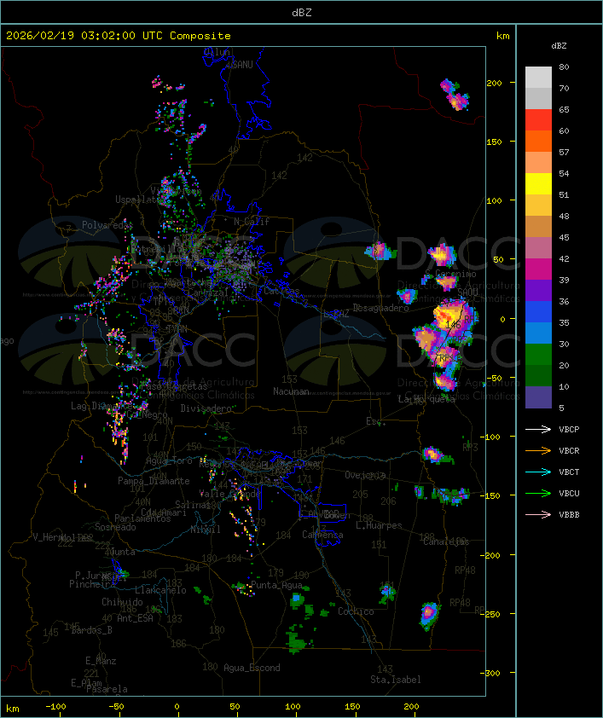The image size is (603, 718).
Task: Click the dBZ title in top bar
Action: coord(302,13)
